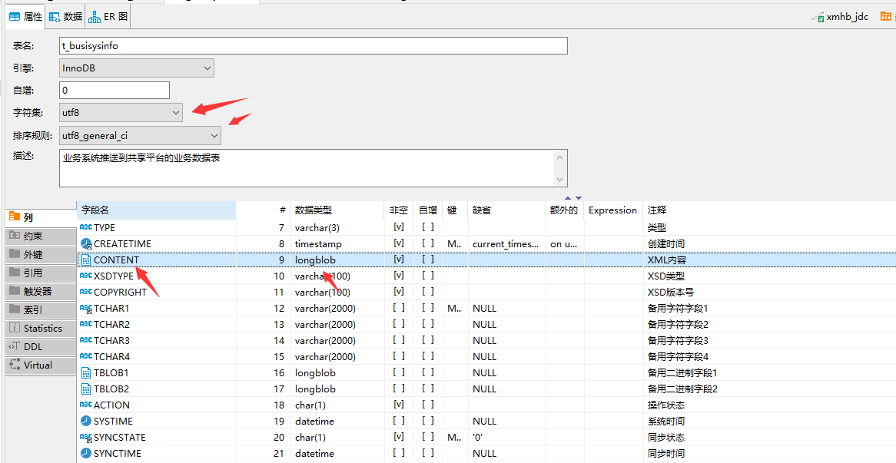Enable not-null on the SYSTIME row

399,421
